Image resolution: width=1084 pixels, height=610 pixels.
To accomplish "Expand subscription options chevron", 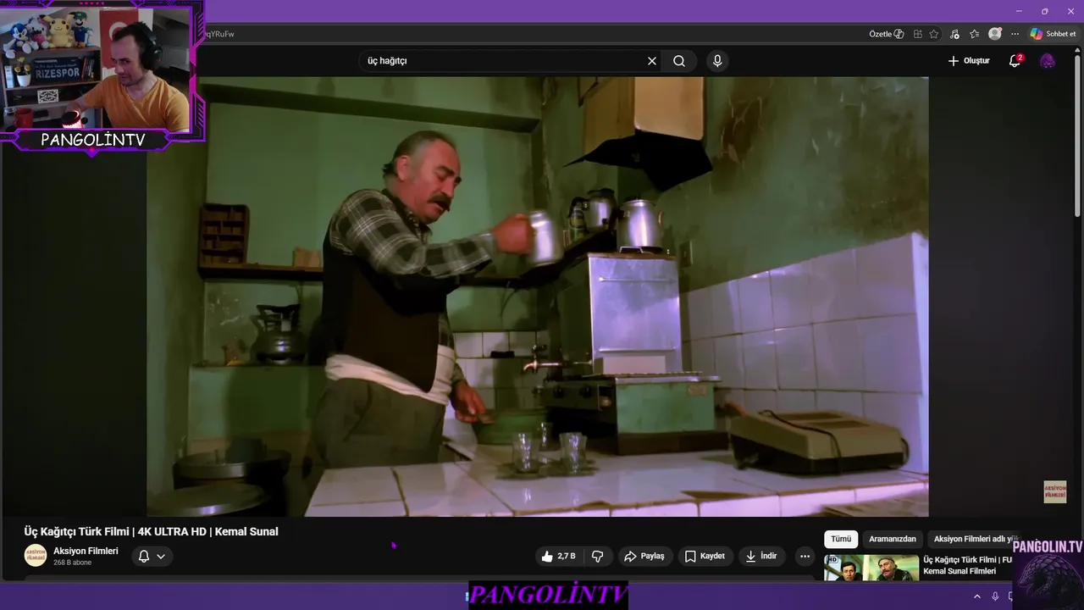I will [161, 557].
